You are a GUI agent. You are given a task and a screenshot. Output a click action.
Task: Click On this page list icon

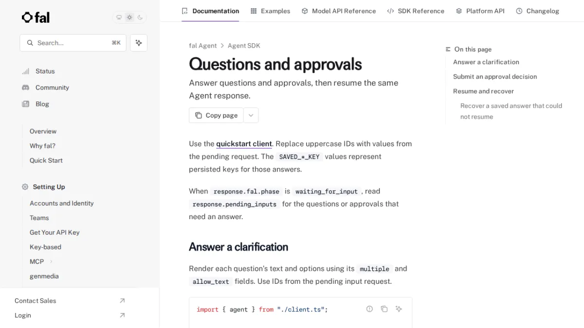(448, 49)
